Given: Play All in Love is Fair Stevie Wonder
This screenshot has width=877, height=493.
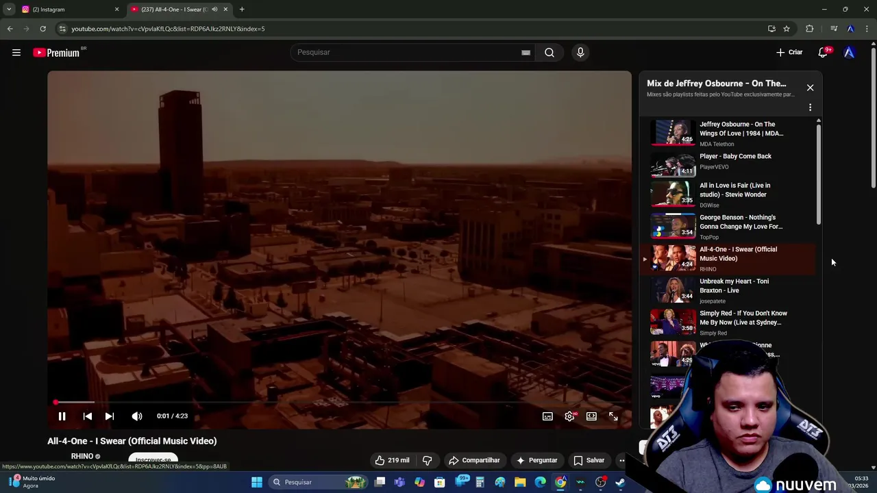Looking at the screenshot, I should tap(729, 195).
